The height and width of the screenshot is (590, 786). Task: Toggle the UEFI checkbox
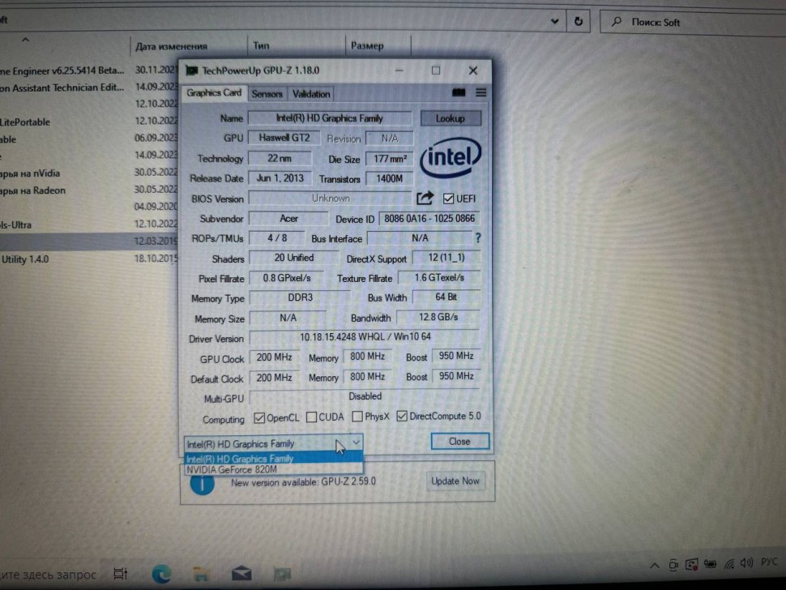pyautogui.click(x=448, y=199)
